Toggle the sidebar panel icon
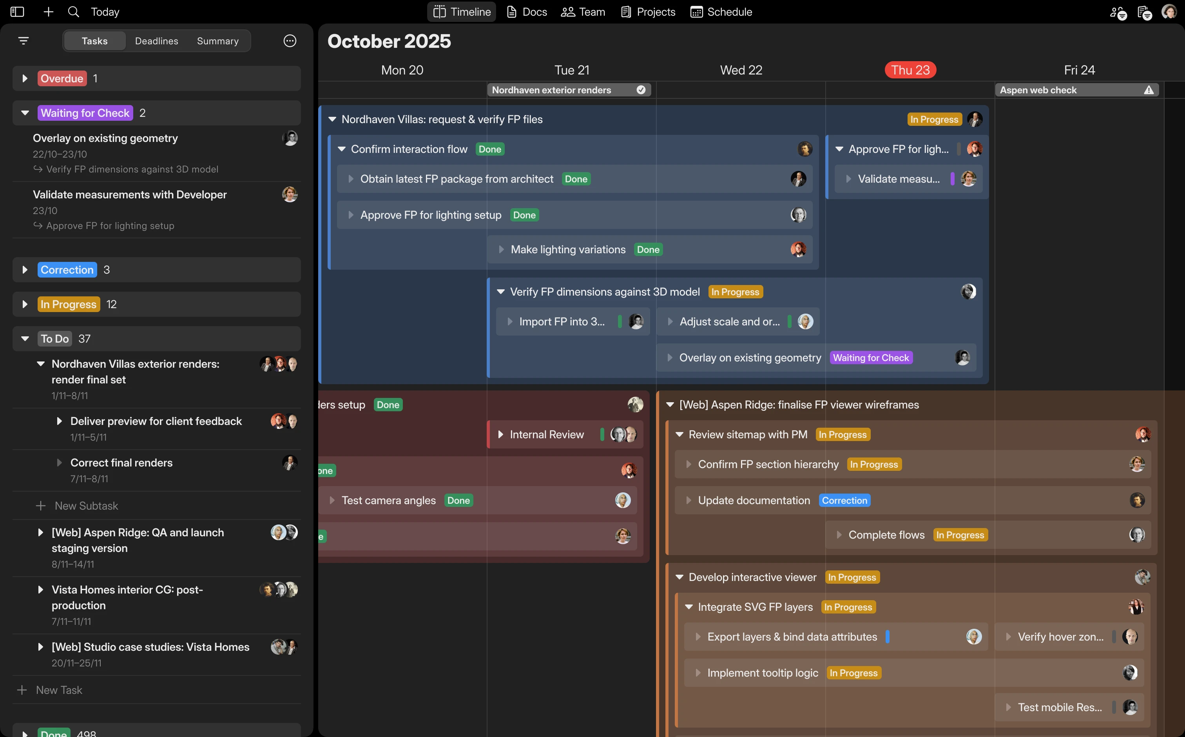1185x737 pixels. click(x=17, y=12)
